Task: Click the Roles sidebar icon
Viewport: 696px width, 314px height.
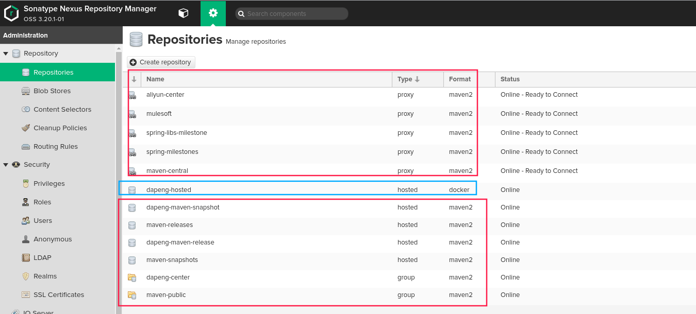Action: coord(26,202)
